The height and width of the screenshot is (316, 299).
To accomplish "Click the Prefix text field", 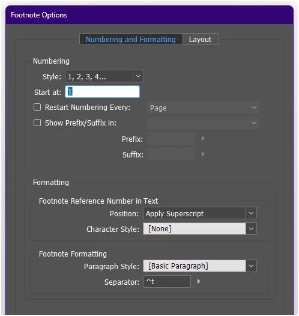I will click(171, 139).
